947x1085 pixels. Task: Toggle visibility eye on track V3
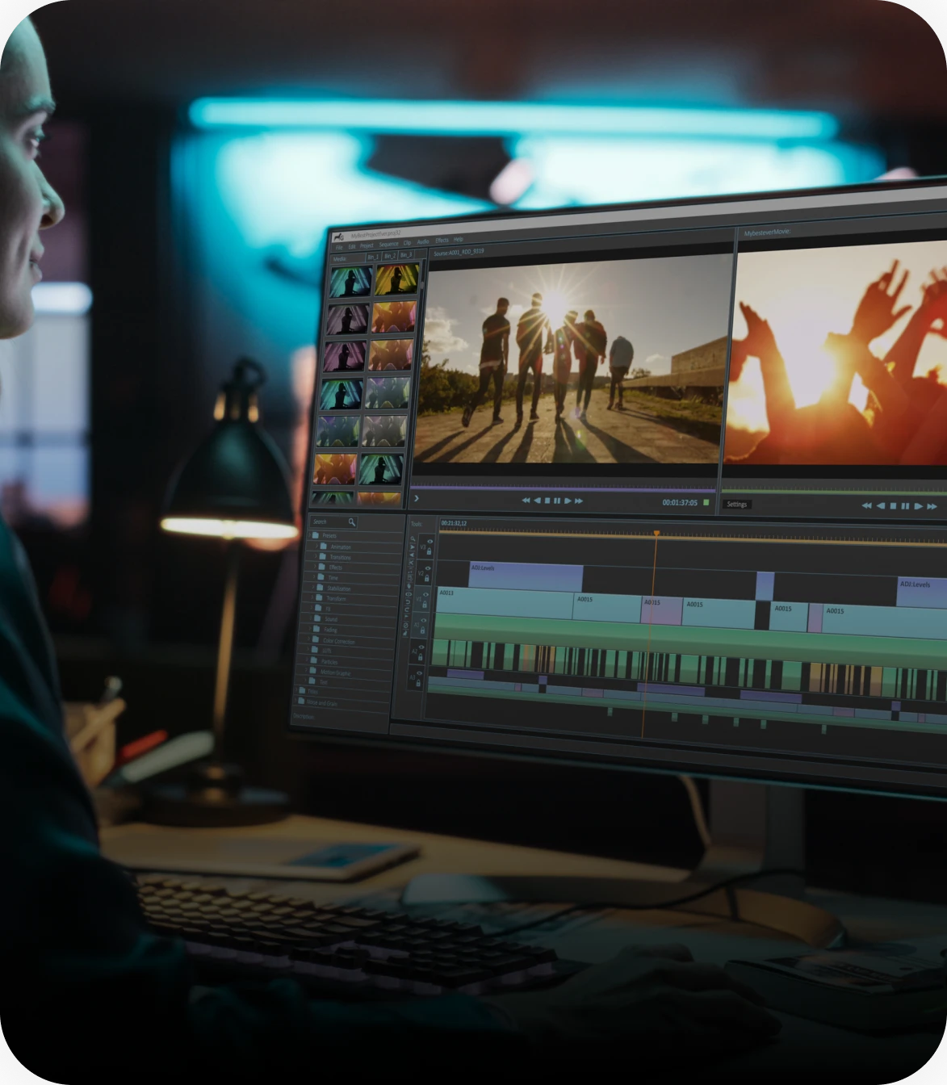click(x=430, y=542)
